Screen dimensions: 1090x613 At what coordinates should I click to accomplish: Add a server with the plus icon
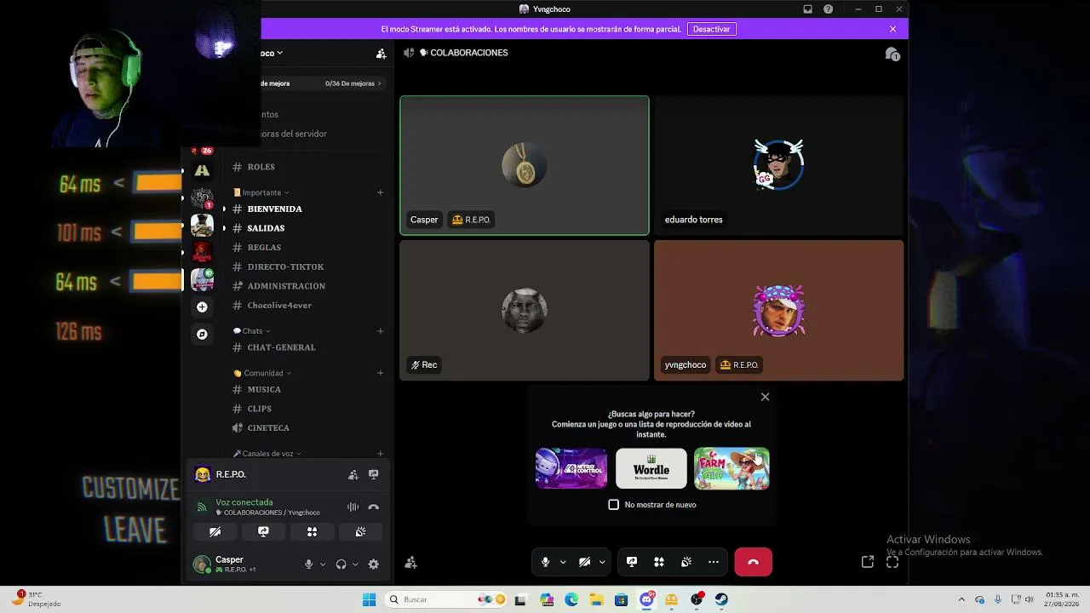click(x=202, y=307)
